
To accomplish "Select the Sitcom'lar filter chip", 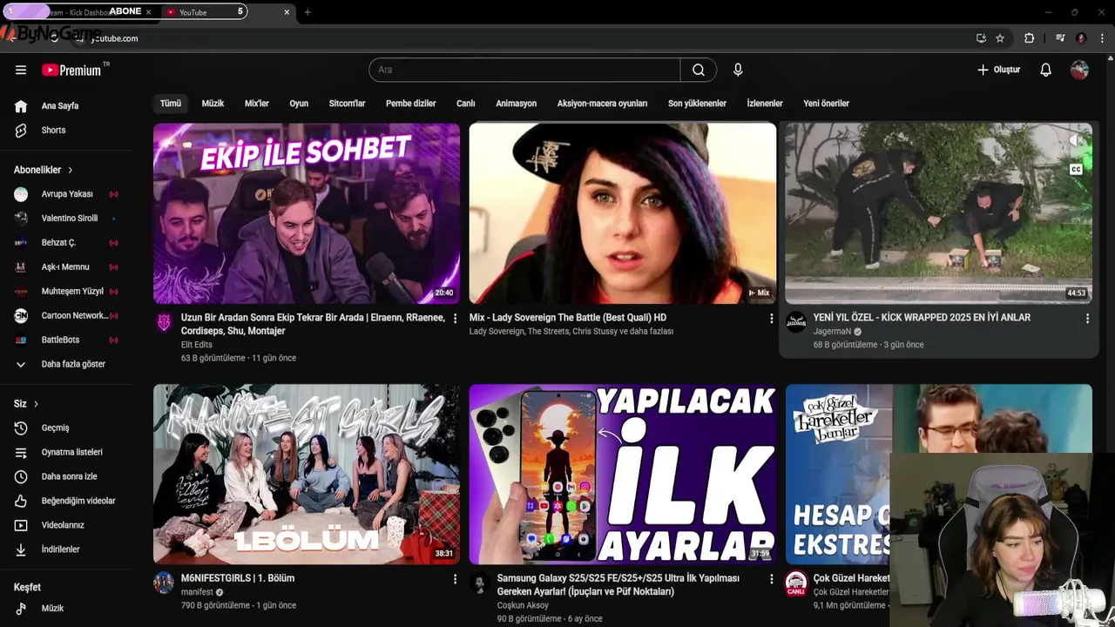I will click(x=347, y=103).
